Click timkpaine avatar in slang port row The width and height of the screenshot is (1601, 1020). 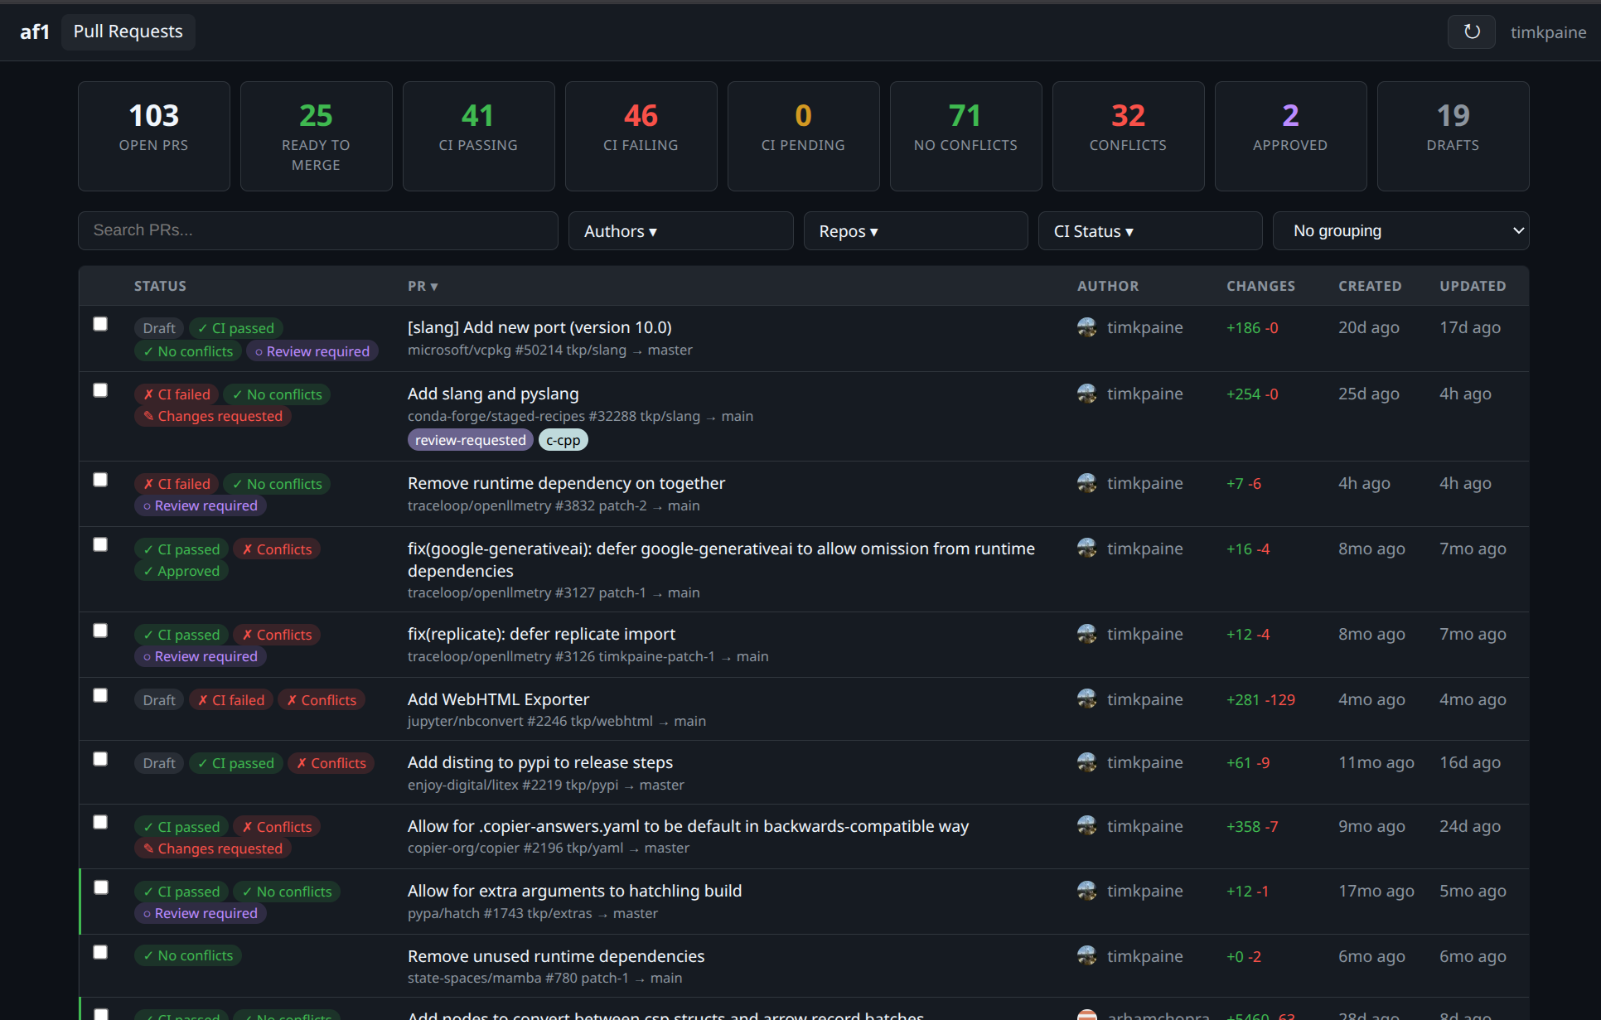[x=1086, y=327]
